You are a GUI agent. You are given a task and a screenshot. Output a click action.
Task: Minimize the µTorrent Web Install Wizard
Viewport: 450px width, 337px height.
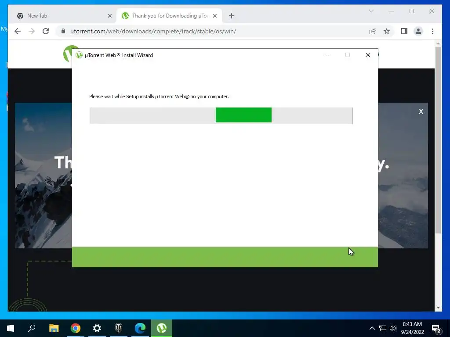point(328,55)
